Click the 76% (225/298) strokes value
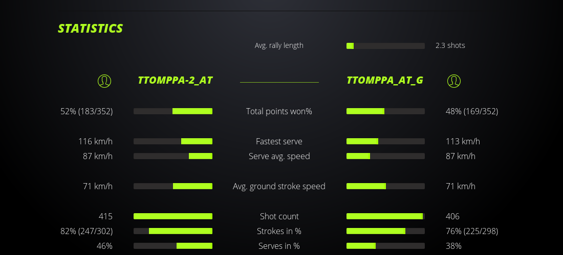Viewport: 563px width, 255px height. click(472, 231)
